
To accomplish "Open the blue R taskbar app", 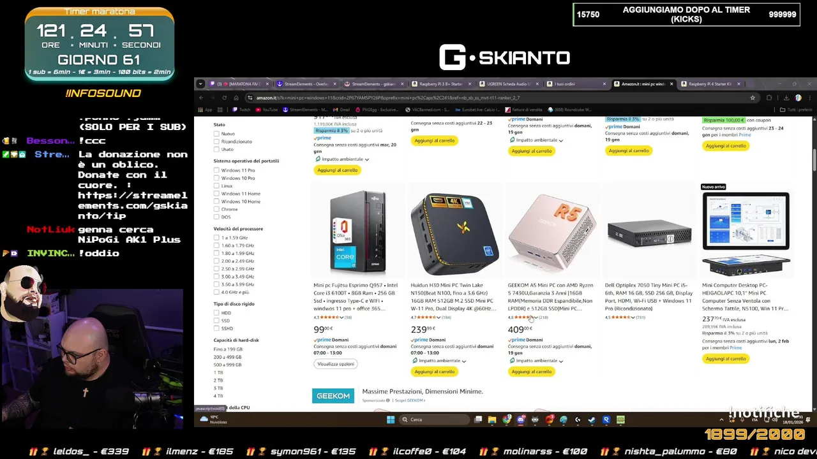I will pos(606,419).
